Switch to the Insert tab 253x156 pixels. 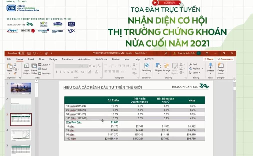[31, 59]
